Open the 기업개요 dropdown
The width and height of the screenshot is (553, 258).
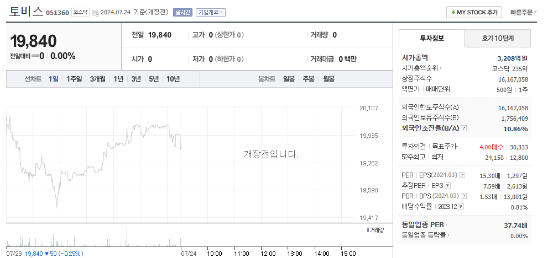[x=211, y=12]
